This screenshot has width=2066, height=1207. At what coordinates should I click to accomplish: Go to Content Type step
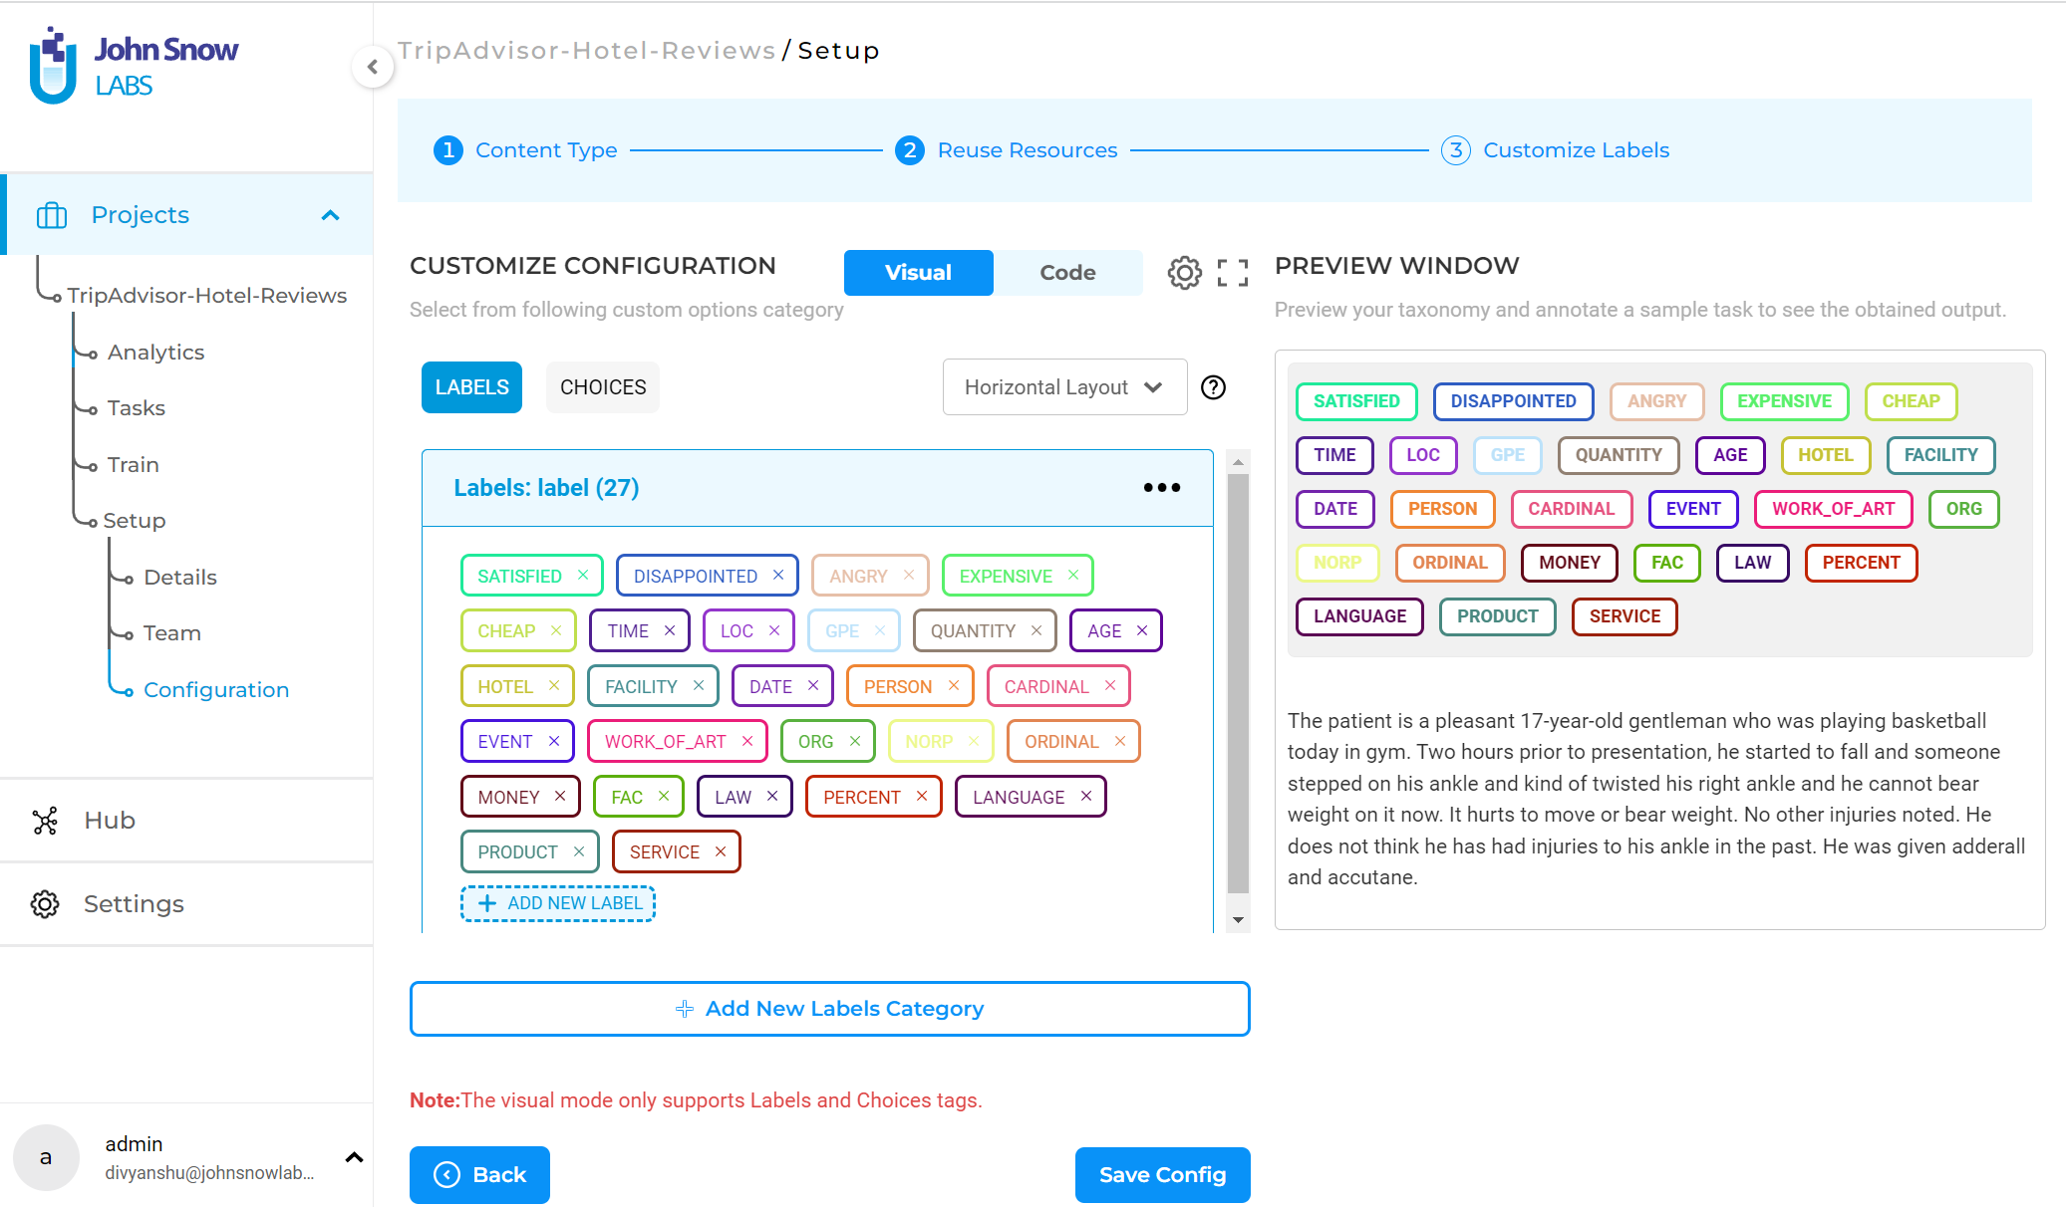tap(526, 150)
